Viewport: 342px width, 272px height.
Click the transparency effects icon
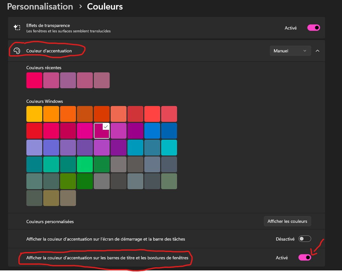point(17,27)
